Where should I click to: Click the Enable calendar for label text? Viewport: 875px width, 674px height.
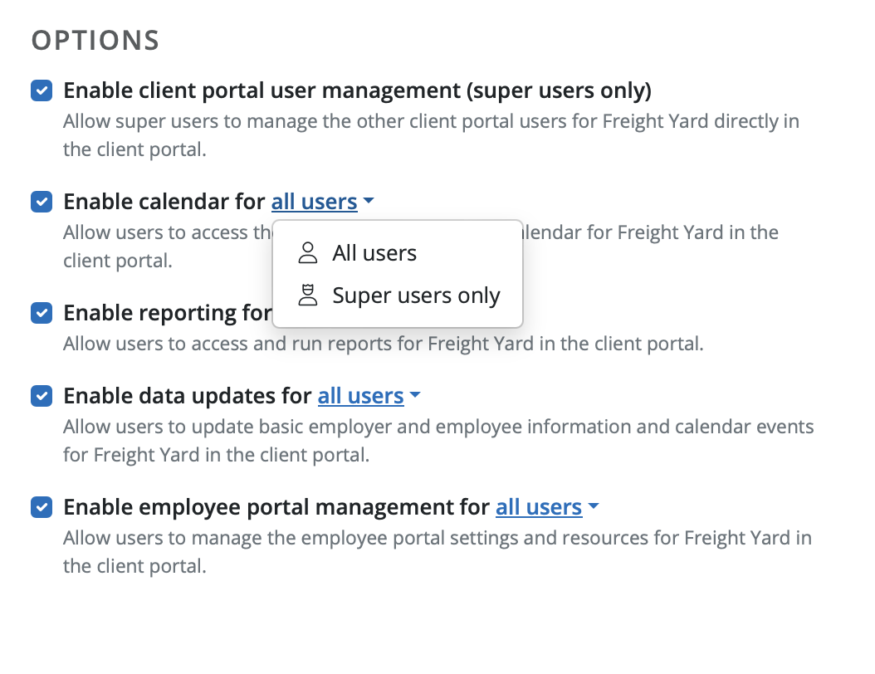[166, 202]
